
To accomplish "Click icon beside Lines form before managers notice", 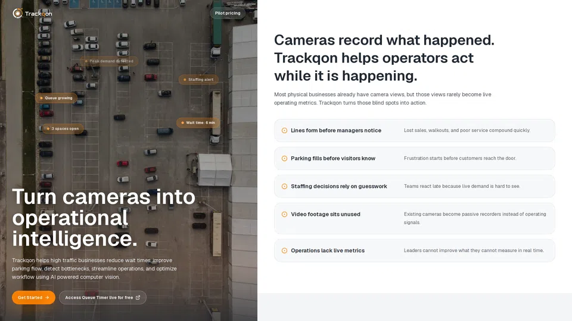I will click(285, 130).
